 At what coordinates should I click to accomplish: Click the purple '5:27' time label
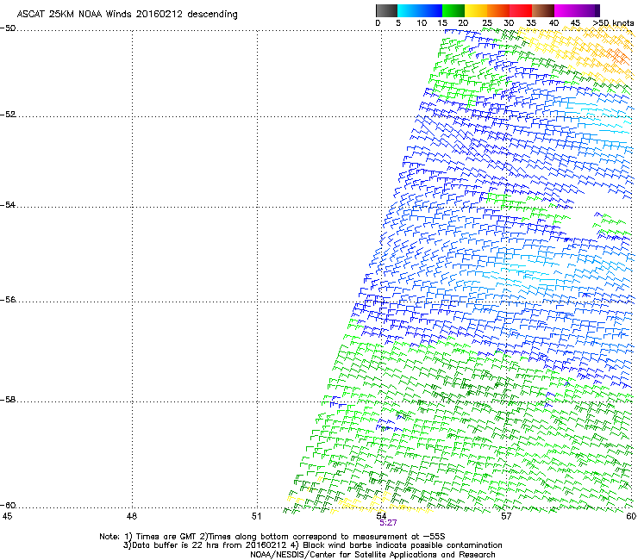[388, 523]
